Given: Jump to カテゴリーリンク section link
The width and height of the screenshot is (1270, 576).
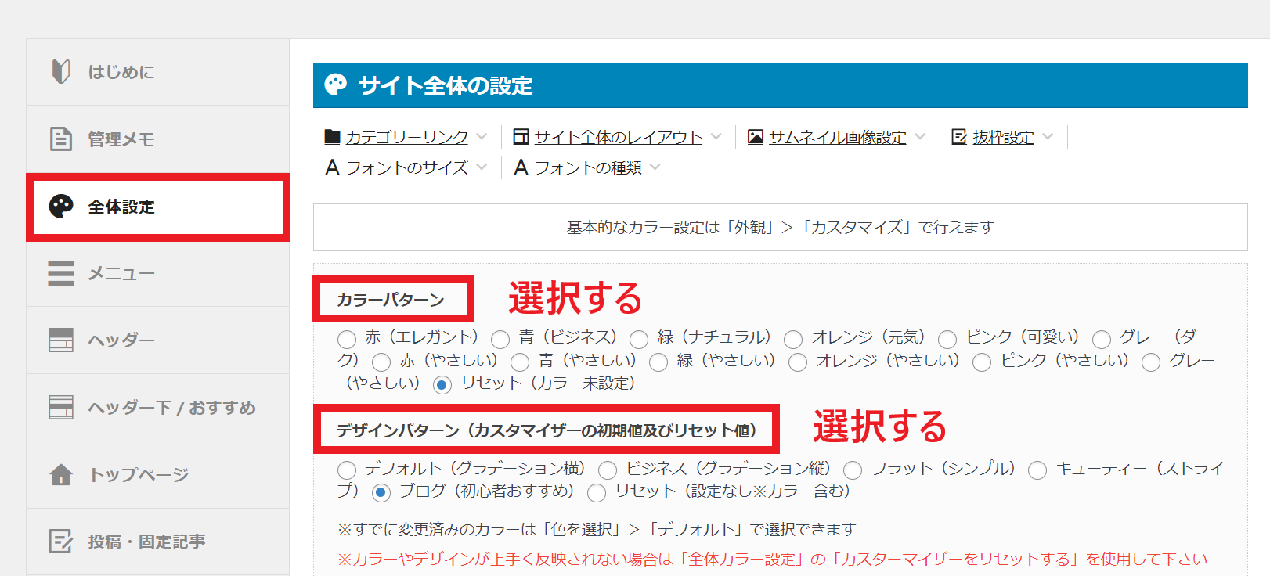Looking at the screenshot, I should pos(407,137).
